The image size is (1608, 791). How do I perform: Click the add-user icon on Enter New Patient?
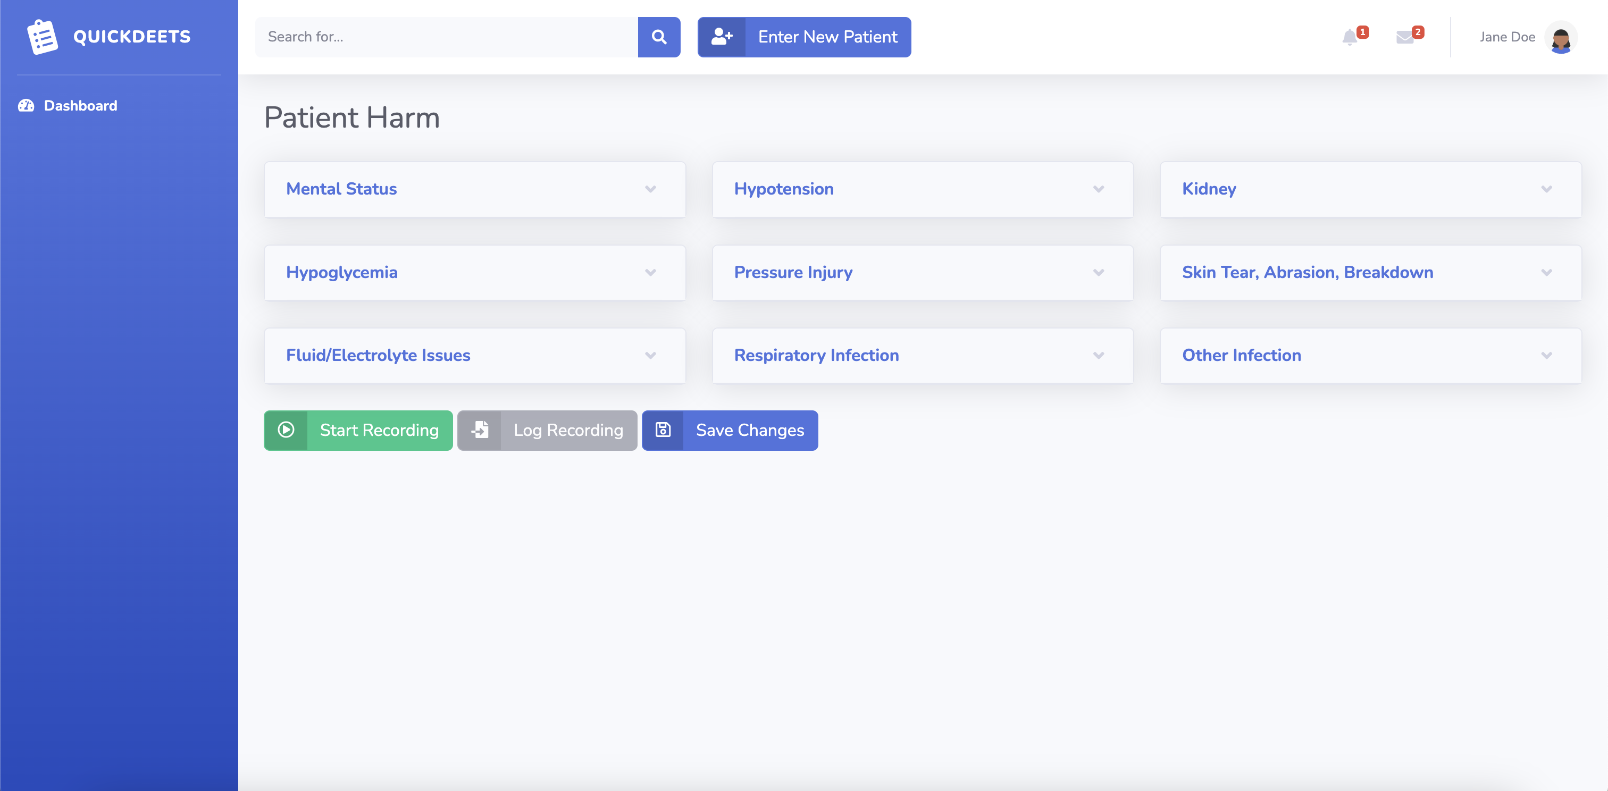[x=722, y=37]
